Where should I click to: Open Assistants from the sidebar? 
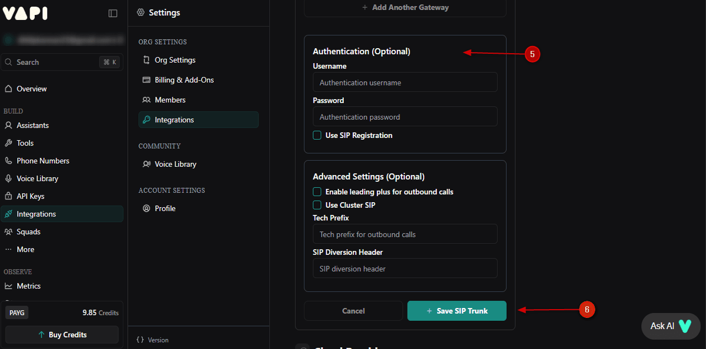click(x=33, y=125)
